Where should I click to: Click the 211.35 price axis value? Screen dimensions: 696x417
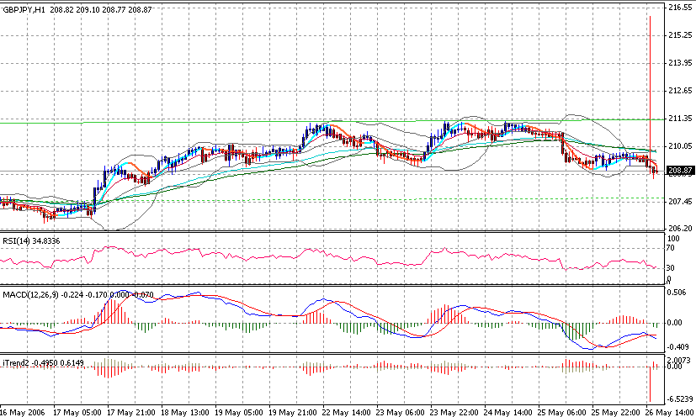(680, 119)
